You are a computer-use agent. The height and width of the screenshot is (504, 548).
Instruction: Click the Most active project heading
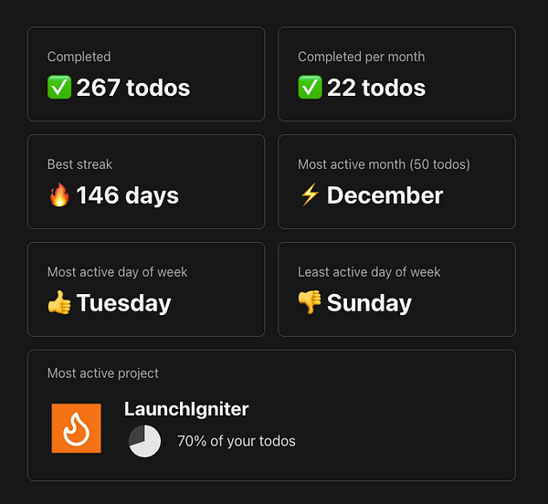(102, 373)
